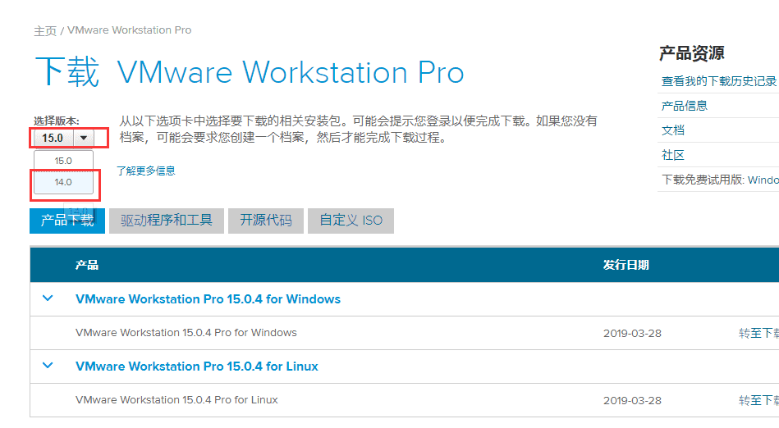Open the 自定义 ISO tab
Viewport: 779px width, 428px height.
click(x=351, y=221)
